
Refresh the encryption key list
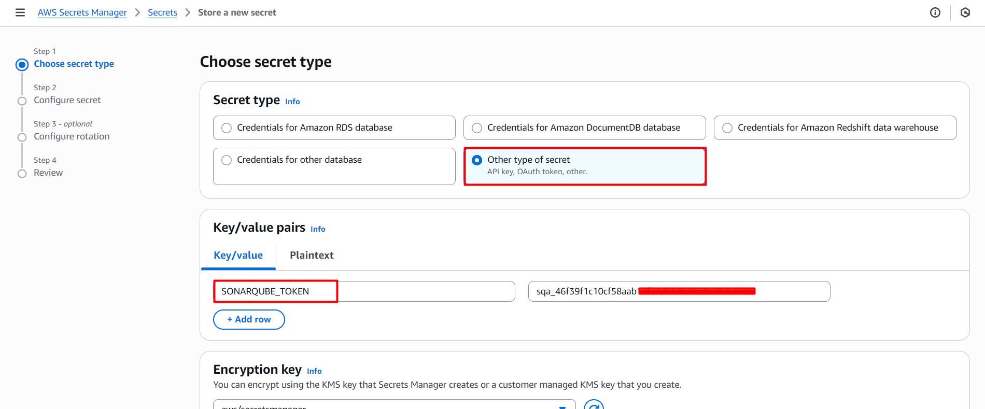(x=594, y=405)
